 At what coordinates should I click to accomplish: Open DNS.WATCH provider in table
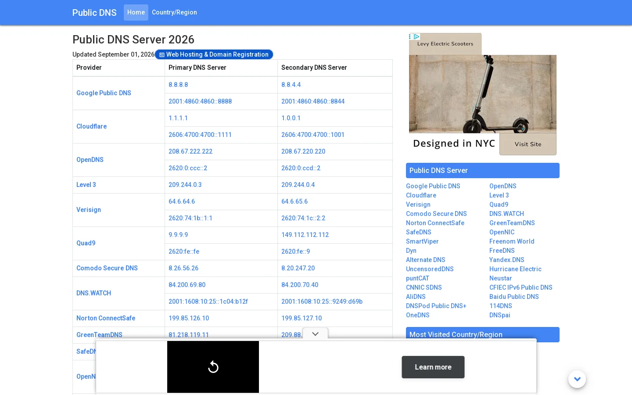(93, 293)
